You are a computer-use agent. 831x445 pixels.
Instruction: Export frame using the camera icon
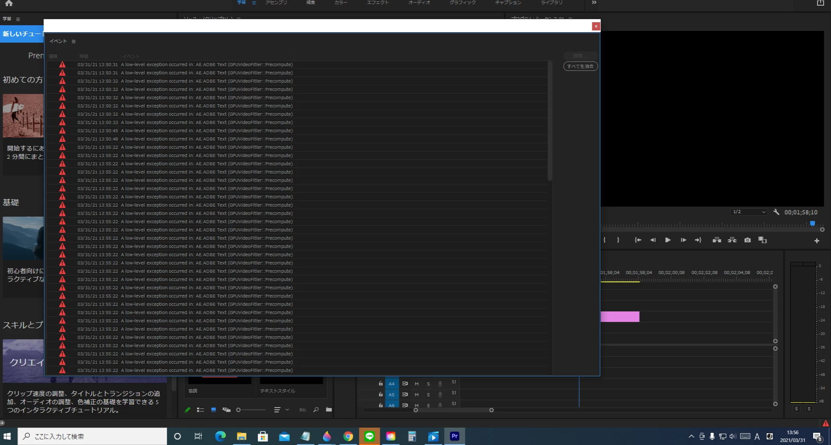click(x=747, y=240)
